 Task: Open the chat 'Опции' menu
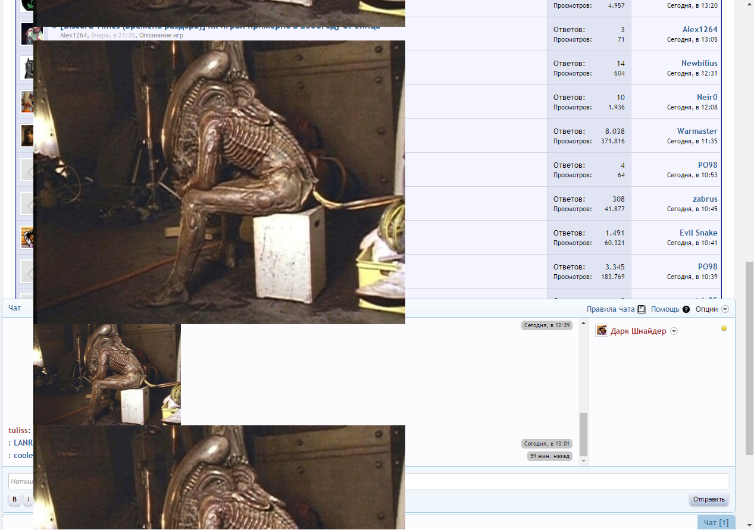pos(706,309)
